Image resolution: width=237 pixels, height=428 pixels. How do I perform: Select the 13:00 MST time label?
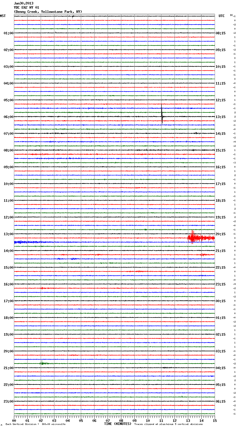[9, 234]
